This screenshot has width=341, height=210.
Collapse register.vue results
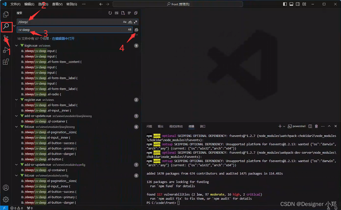click(x=16, y=100)
